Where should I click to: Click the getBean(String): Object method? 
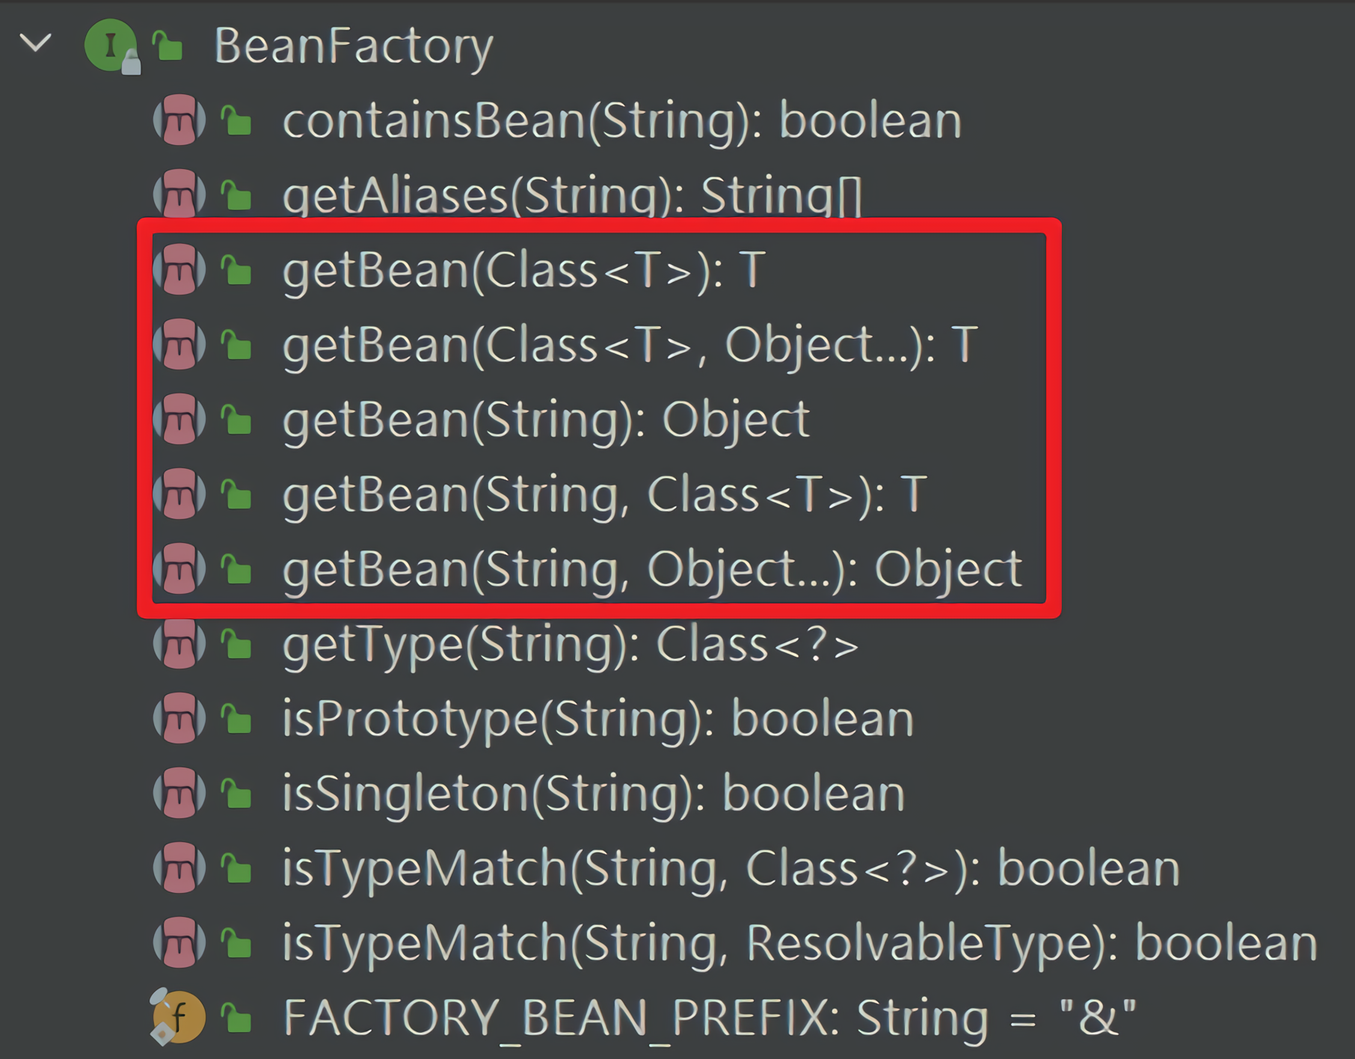[x=546, y=420]
